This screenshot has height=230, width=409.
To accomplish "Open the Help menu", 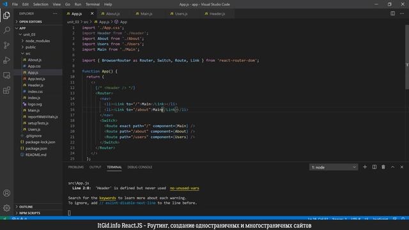I will tap(108, 4).
